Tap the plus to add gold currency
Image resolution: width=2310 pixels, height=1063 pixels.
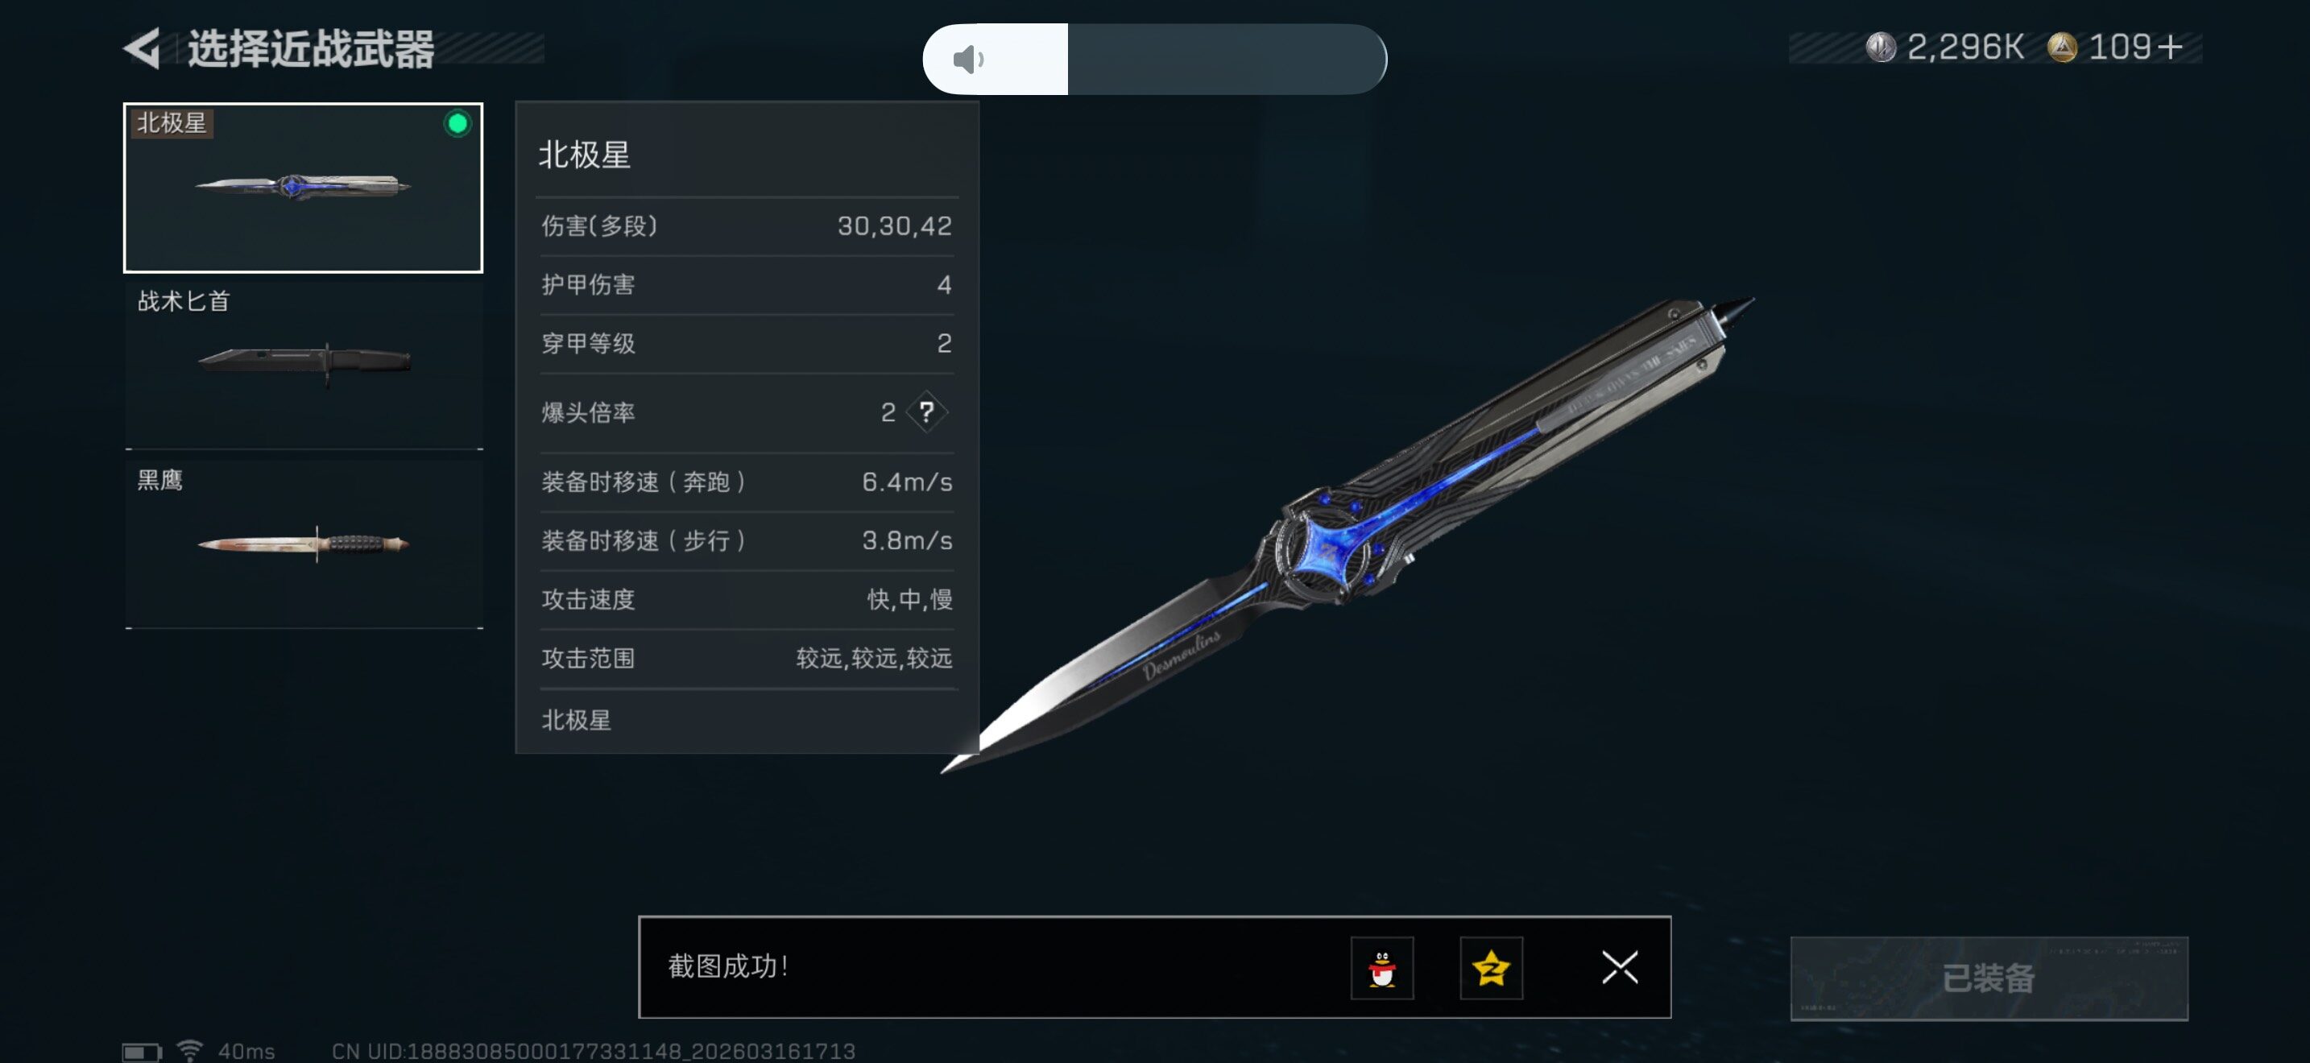pyautogui.click(x=2169, y=48)
